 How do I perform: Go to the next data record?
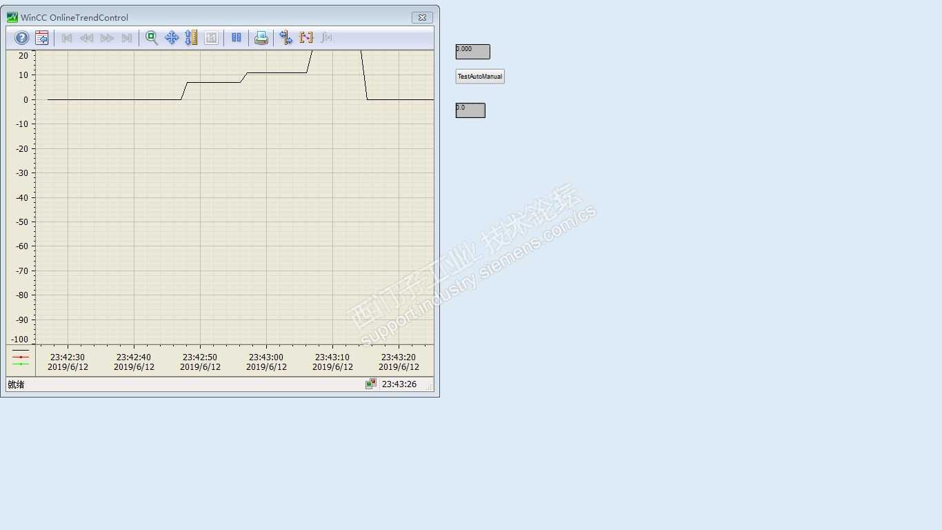(107, 38)
